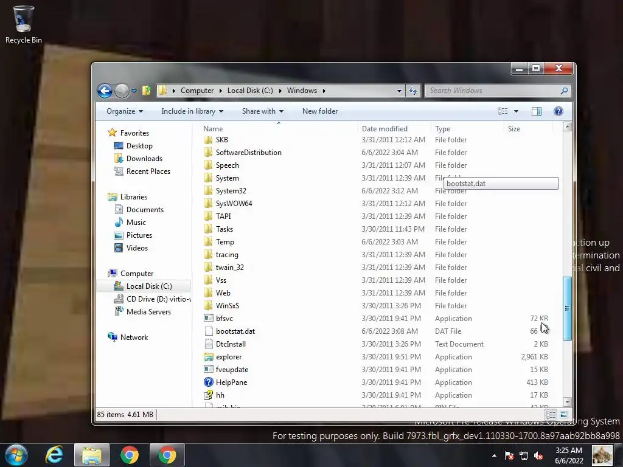Change your view using the view icon
This screenshot has height=467, width=623.
coord(503,111)
